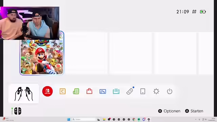Open the blue Album icon
Image resolution: width=217 pixels, height=122 pixels.
103,91
